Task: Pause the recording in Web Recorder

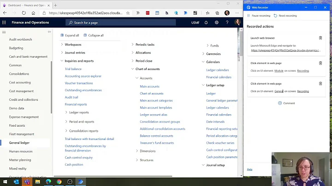Action: click(259, 16)
